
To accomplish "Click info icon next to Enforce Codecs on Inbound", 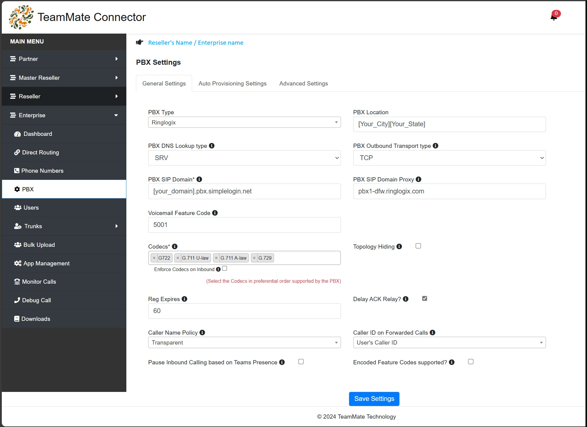I will click(x=218, y=269).
